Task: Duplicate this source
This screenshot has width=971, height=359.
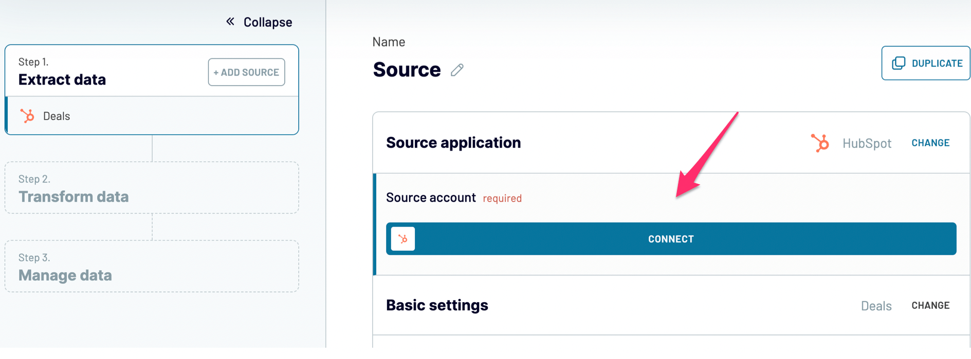Action: [926, 63]
